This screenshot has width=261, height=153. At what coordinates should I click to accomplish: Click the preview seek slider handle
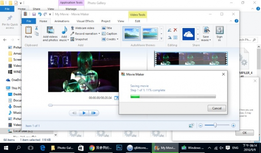(50, 105)
